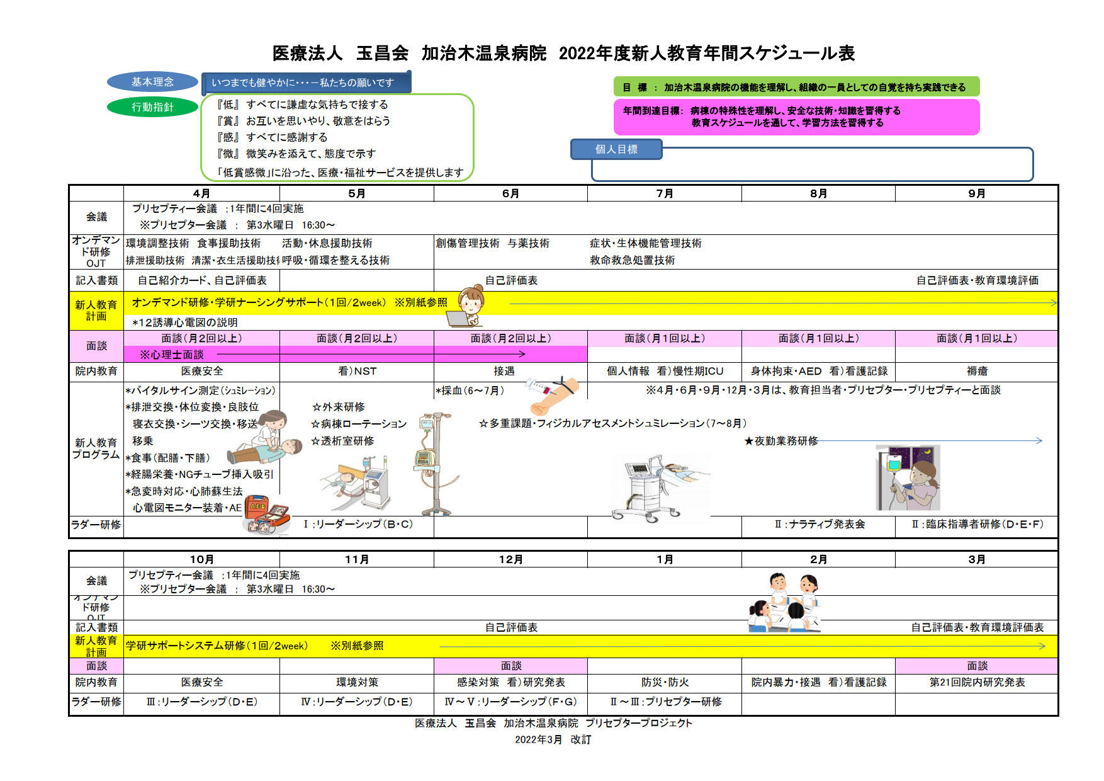The width and height of the screenshot is (1104, 781).
Task: Click ☆多重課題・フィジカルアセスメントシュミレーション text
Action: pyautogui.click(x=612, y=423)
